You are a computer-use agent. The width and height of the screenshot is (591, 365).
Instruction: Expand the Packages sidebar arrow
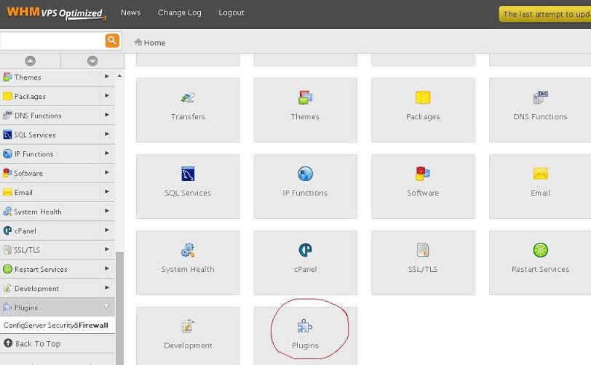click(107, 96)
